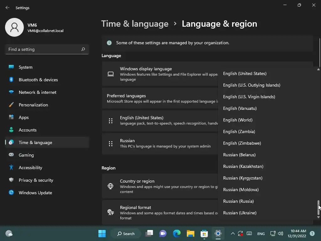Go back with the Settings back arrow
This screenshot has height=241, width=321.
[8, 8]
